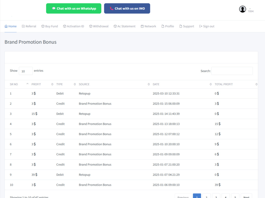Click Debit type in row 1
This screenshot has width=265, height=198.
point(60,93)
